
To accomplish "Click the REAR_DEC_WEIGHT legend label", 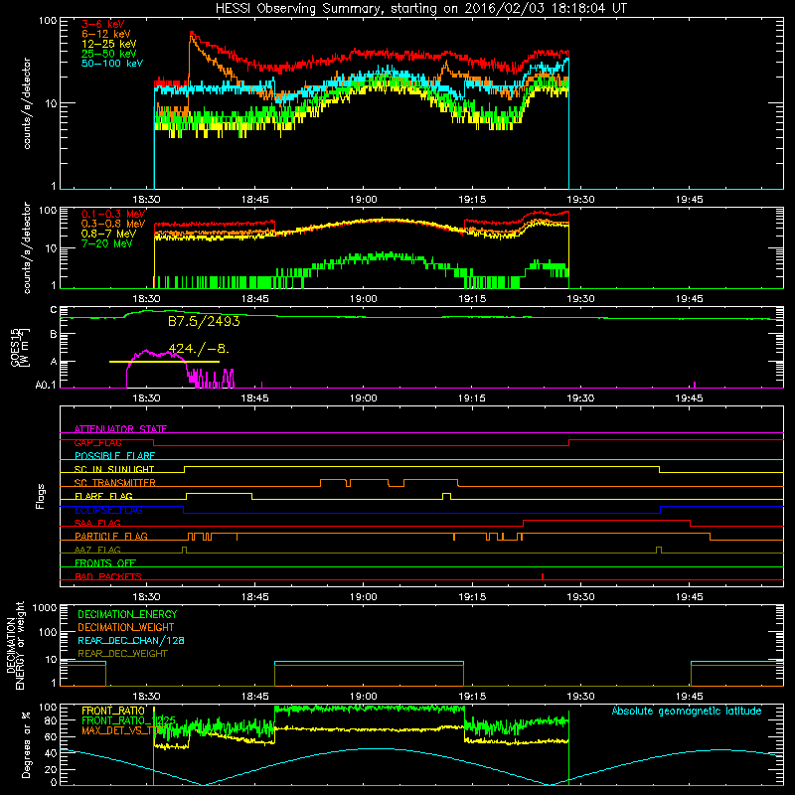I will coord(122,654).
